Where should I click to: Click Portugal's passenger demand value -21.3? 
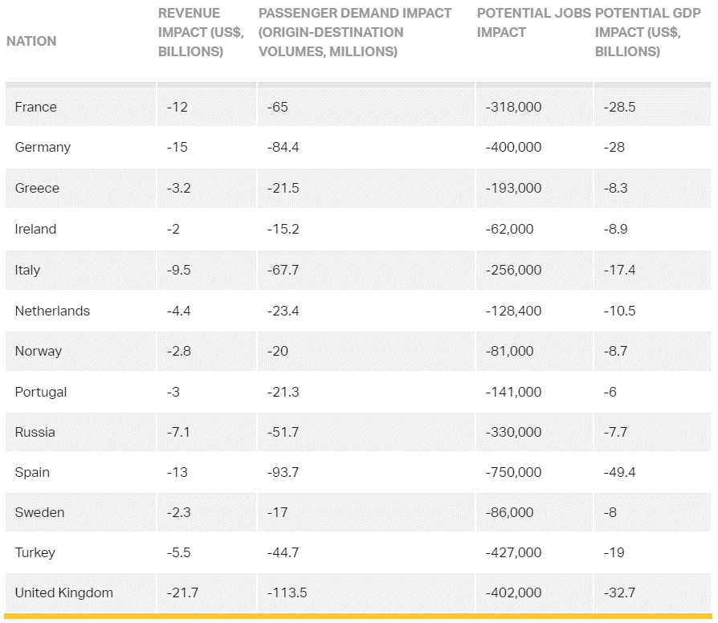point(283,392)
